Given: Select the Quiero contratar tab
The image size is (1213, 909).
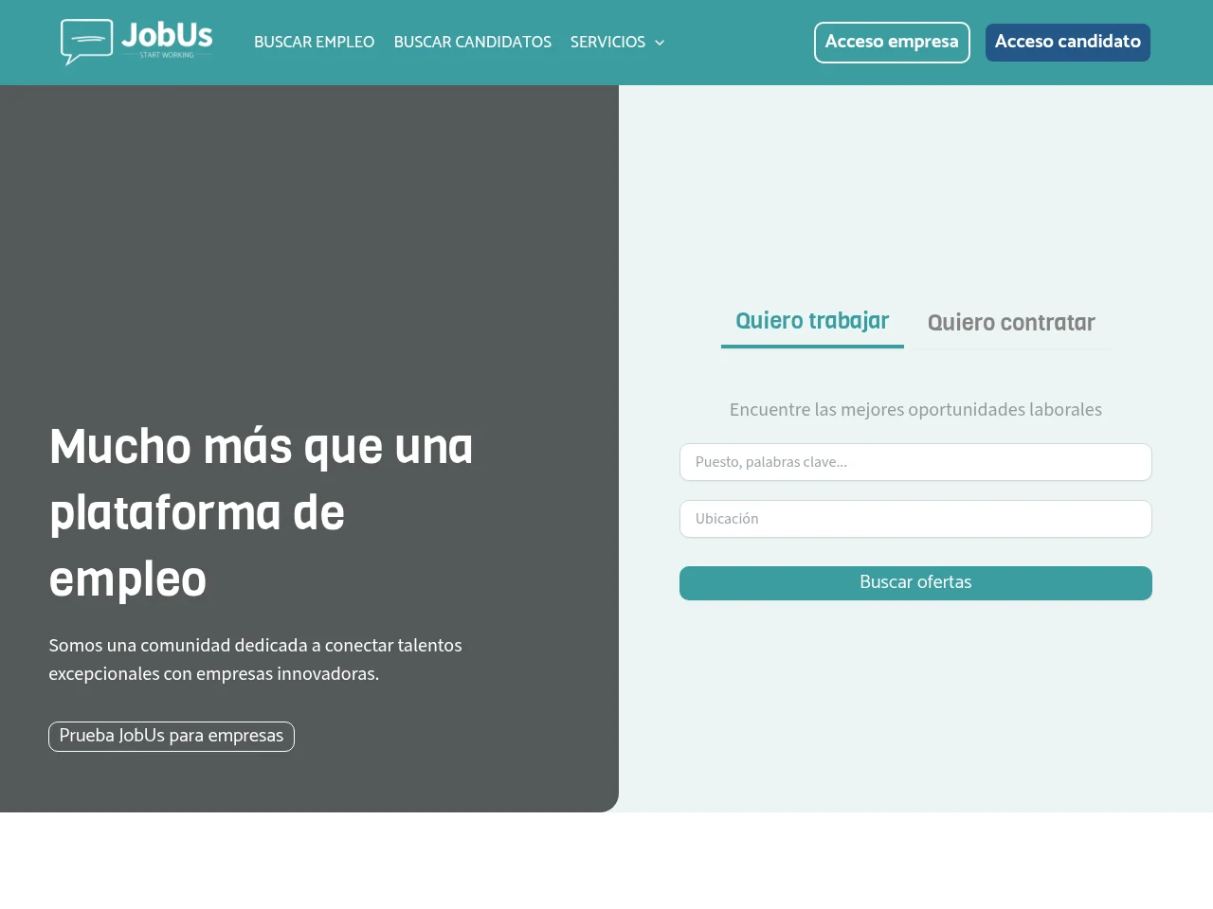Looking at the screenshot, I should 1011,323.
